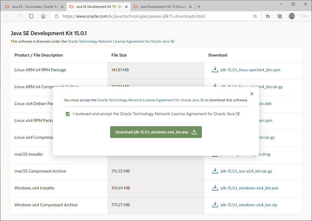The width and height of the screenshot is (312, 221).
Task: Switch to Java Development Kit 15 Documentation tab
Action: click(x=162, y=6)
